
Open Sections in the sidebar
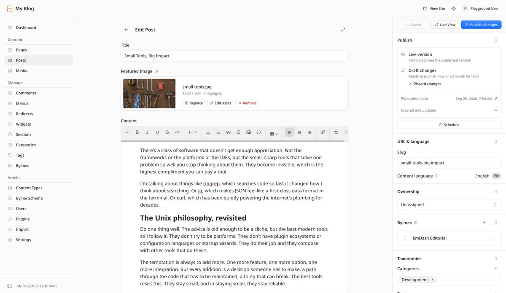38,134
